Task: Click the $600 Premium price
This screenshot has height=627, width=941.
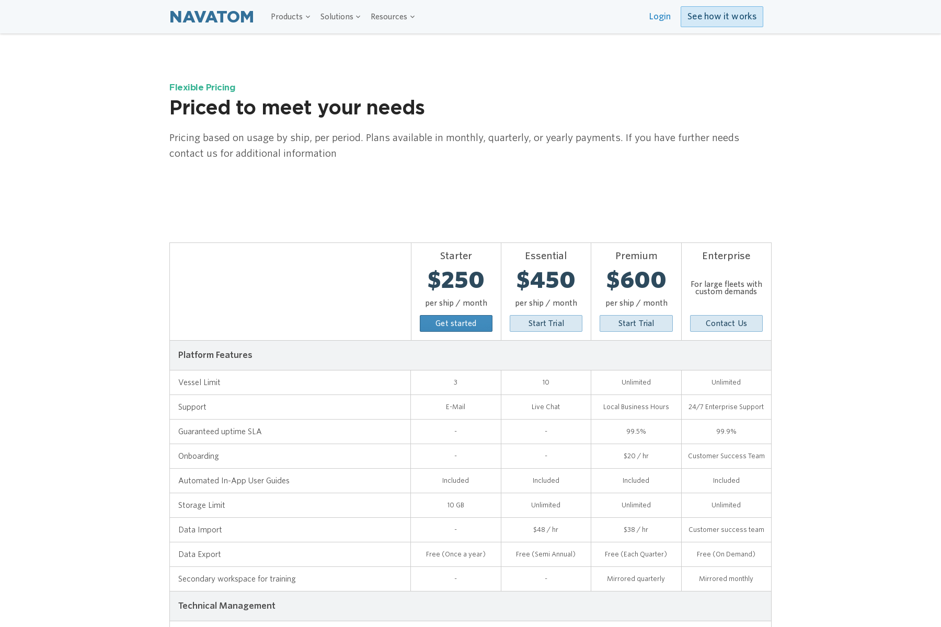Action: click(x=636, y=280)
